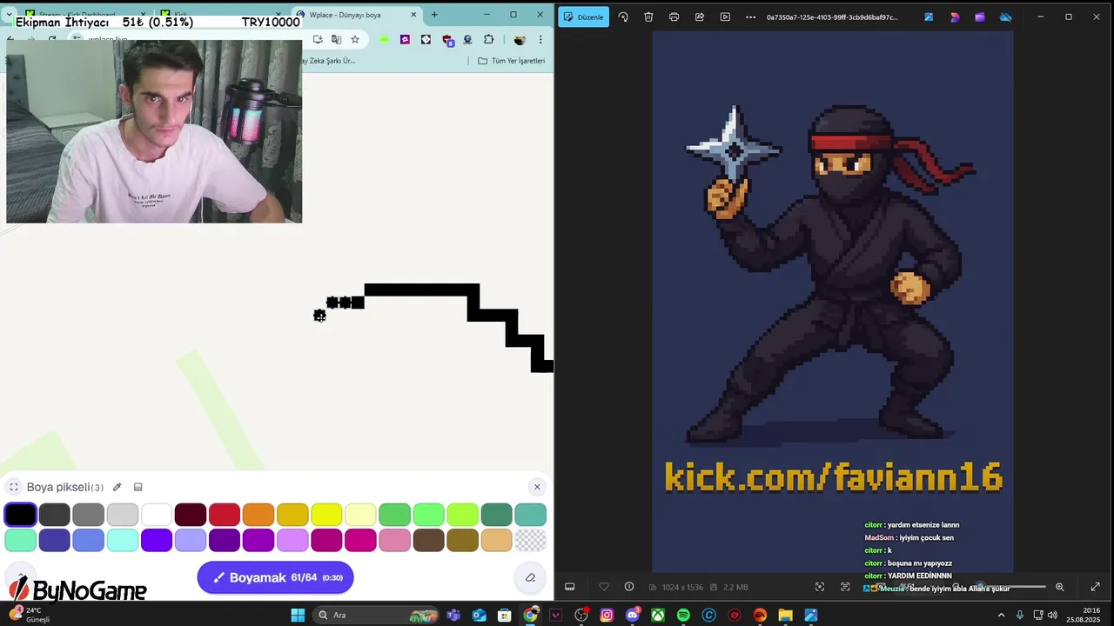
Task: Show file info in Photos viewer
Action: coord(629,587)
